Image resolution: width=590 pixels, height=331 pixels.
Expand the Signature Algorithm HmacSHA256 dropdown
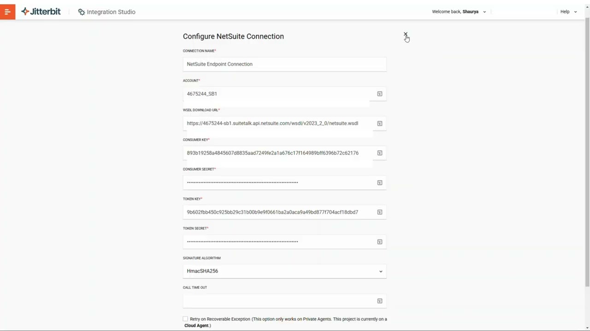pyautogui.click(x=284, y=271)
